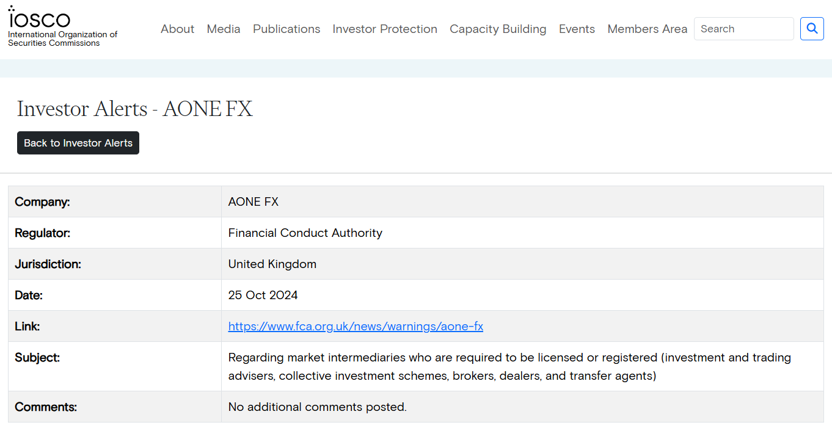
Task: Open the FCA aone-fx warning link
Action: click(356, 326)
